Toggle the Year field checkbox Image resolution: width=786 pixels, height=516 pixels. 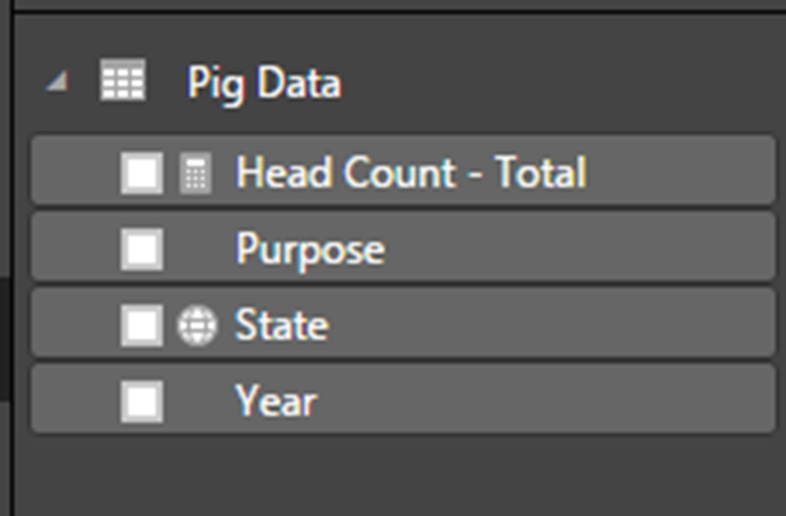tap(142, 401)
